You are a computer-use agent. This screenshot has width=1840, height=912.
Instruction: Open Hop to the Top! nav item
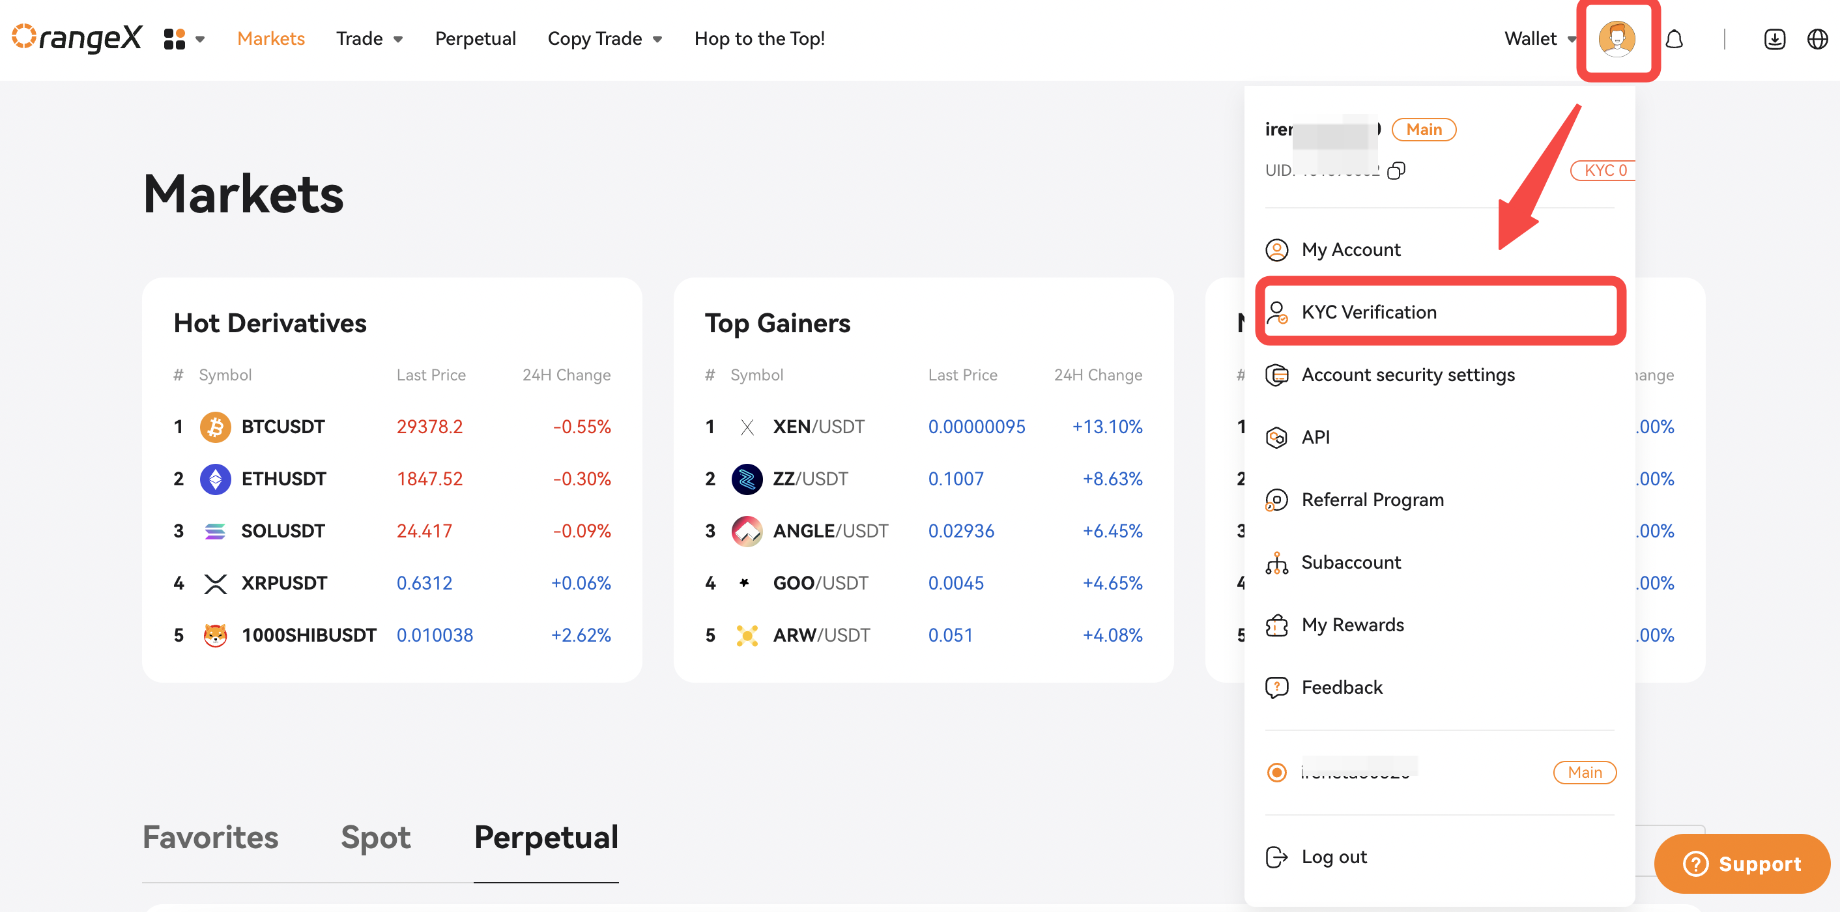pos(759,38)
